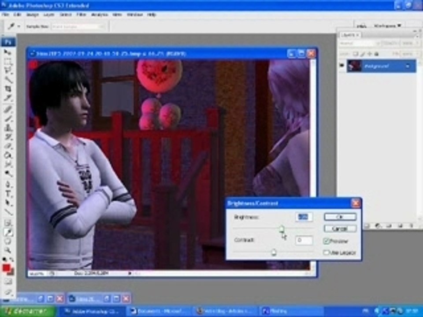Select the Lasso tool

8,70
